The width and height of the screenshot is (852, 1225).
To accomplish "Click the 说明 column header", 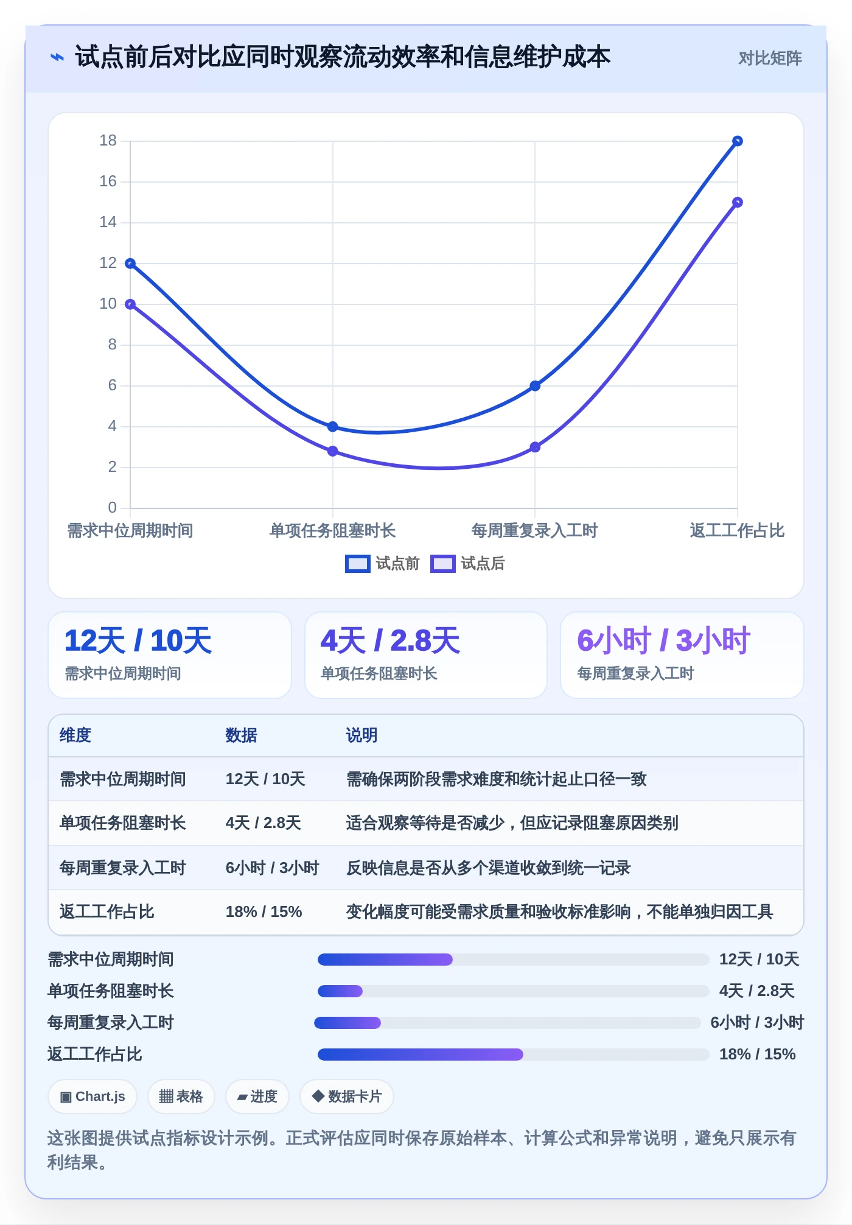I will (361, 735).
